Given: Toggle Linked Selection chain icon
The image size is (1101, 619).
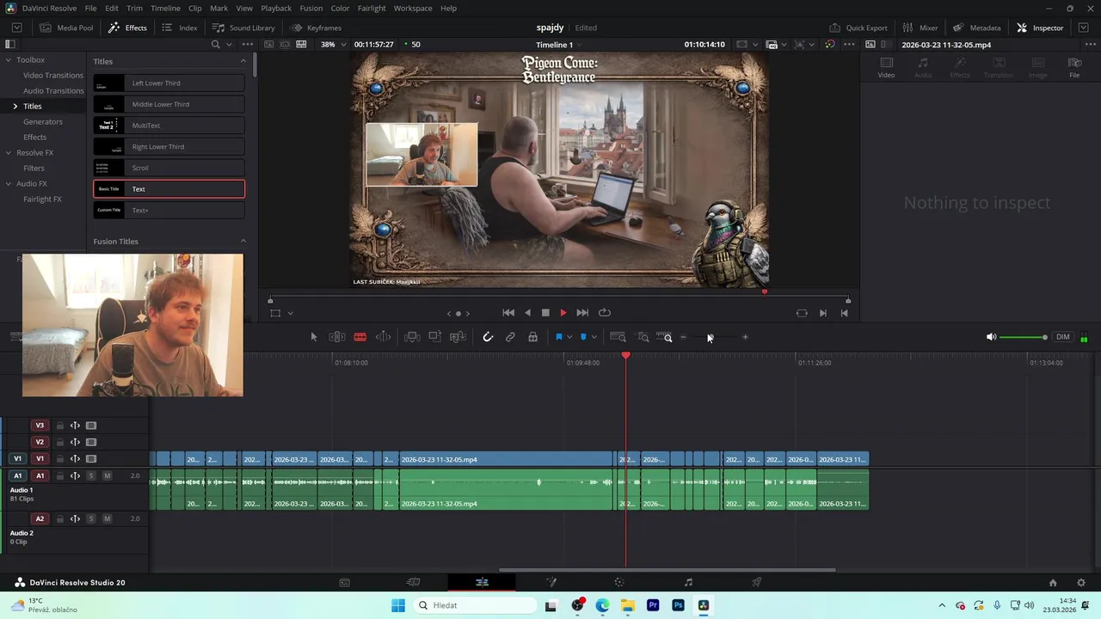Looking at the screenshot, I should 510,337.
